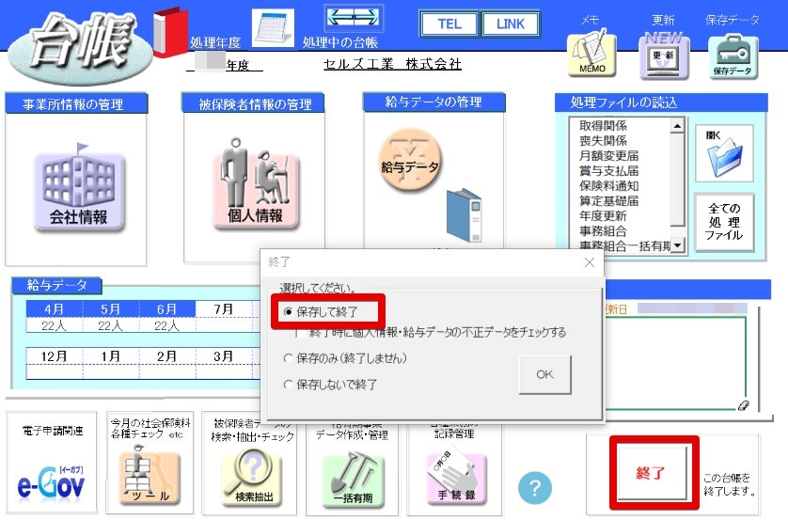Screen dimensions: 788x520
Task: Confirm the dialog with OK
Action: pos(544,374)
